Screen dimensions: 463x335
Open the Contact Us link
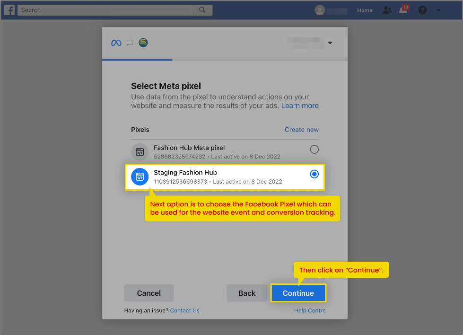tap(185, 310)
